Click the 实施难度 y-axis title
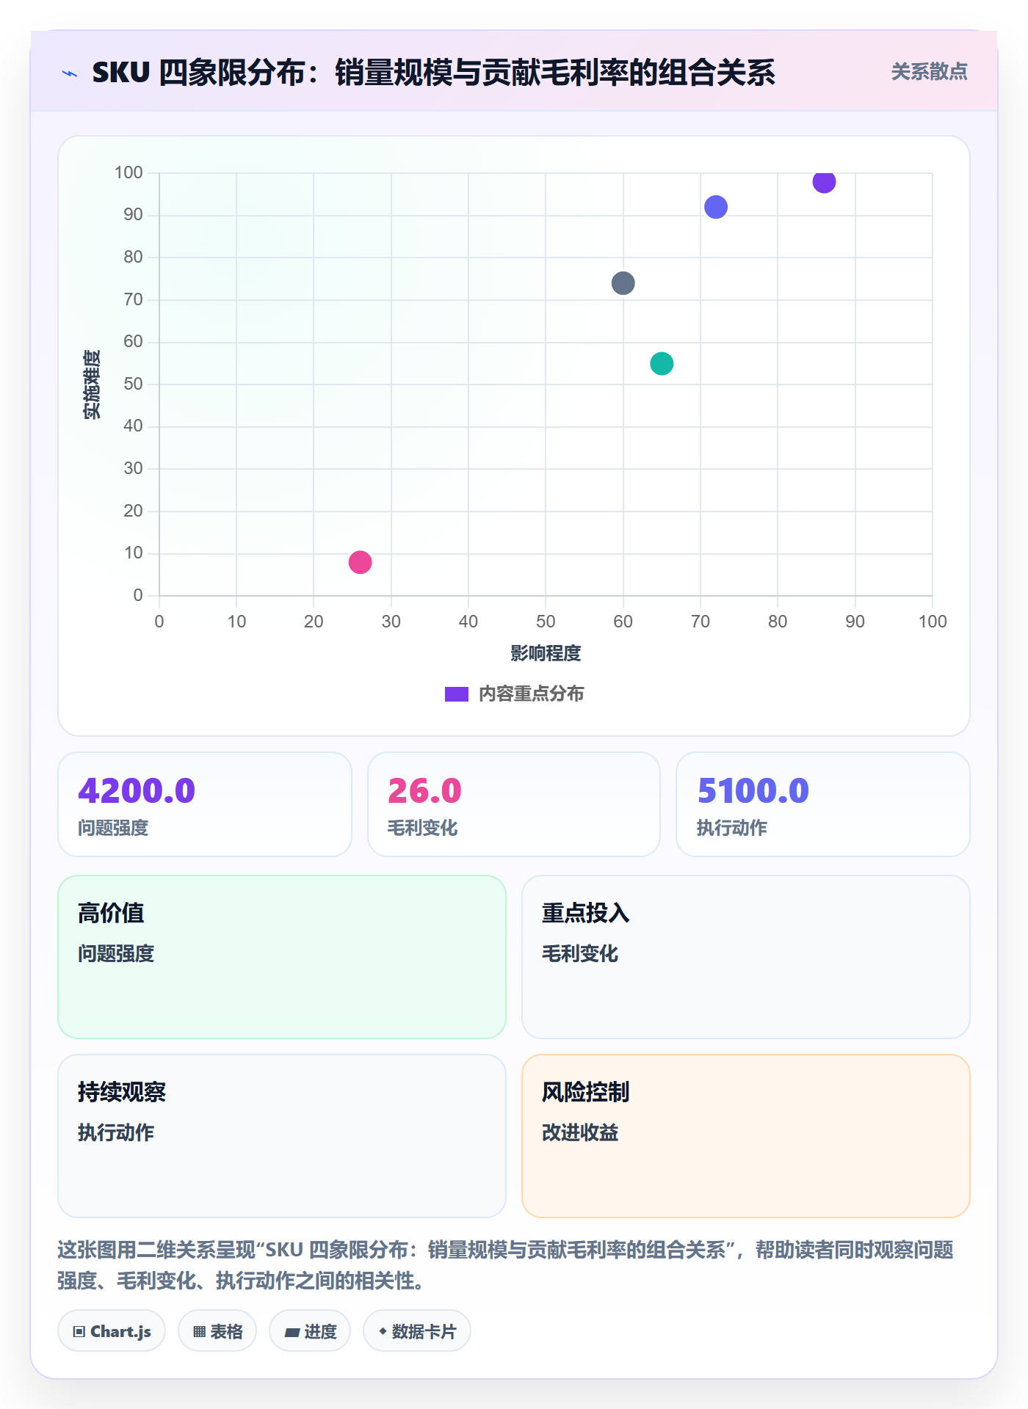The image size is (1028, 1409). pyautogui.click(x=92, y=384)
